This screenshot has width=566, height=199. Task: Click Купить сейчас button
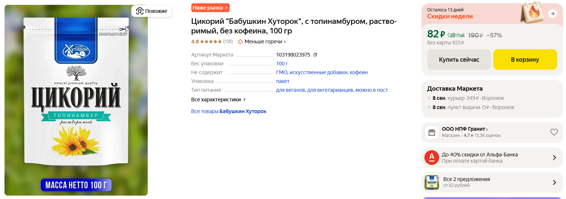pos(459,59)
